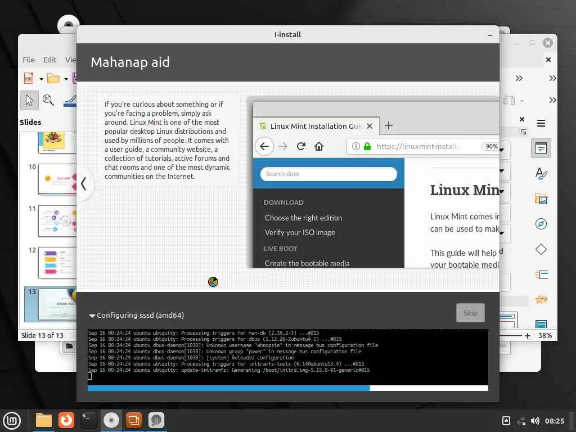Select slide 12 thumbnail
This screenshot has width=576, height=432.
point(57,262)
